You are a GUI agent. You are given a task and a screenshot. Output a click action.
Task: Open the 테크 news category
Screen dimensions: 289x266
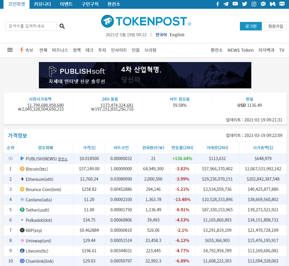pyautogui.click(x=89, y=50)
